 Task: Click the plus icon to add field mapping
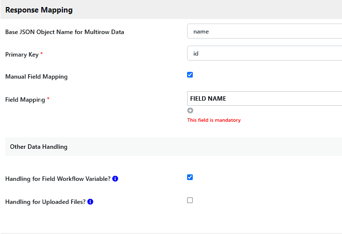tap(190, 111)
